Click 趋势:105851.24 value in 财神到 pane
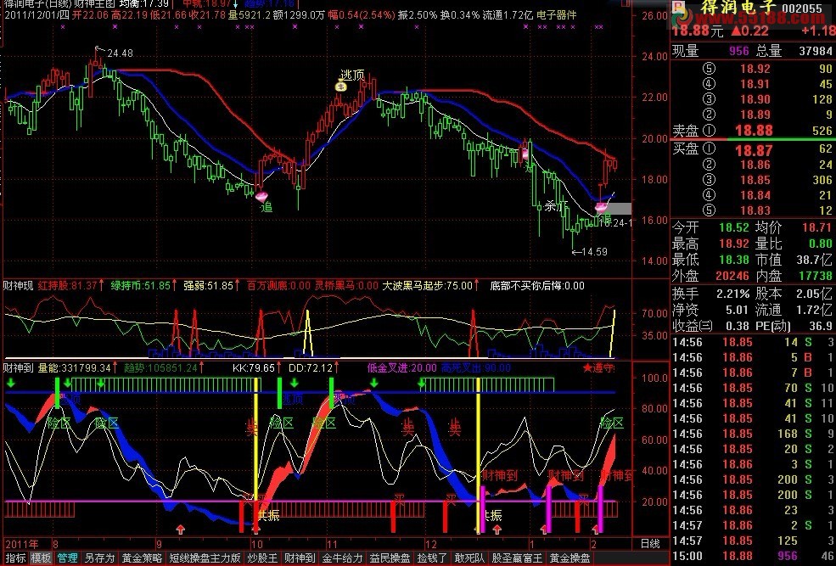The image size is (836, 566). (x=160, y=367)
